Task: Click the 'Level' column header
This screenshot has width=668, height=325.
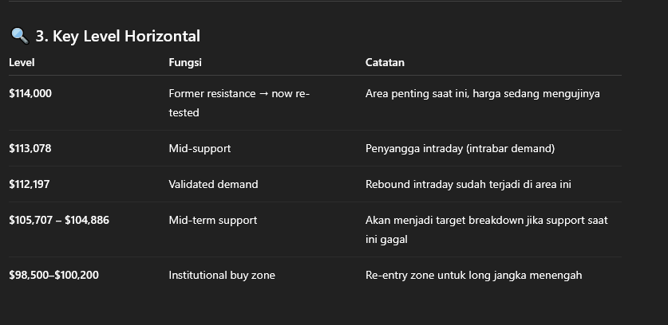Action: point(22,63)
